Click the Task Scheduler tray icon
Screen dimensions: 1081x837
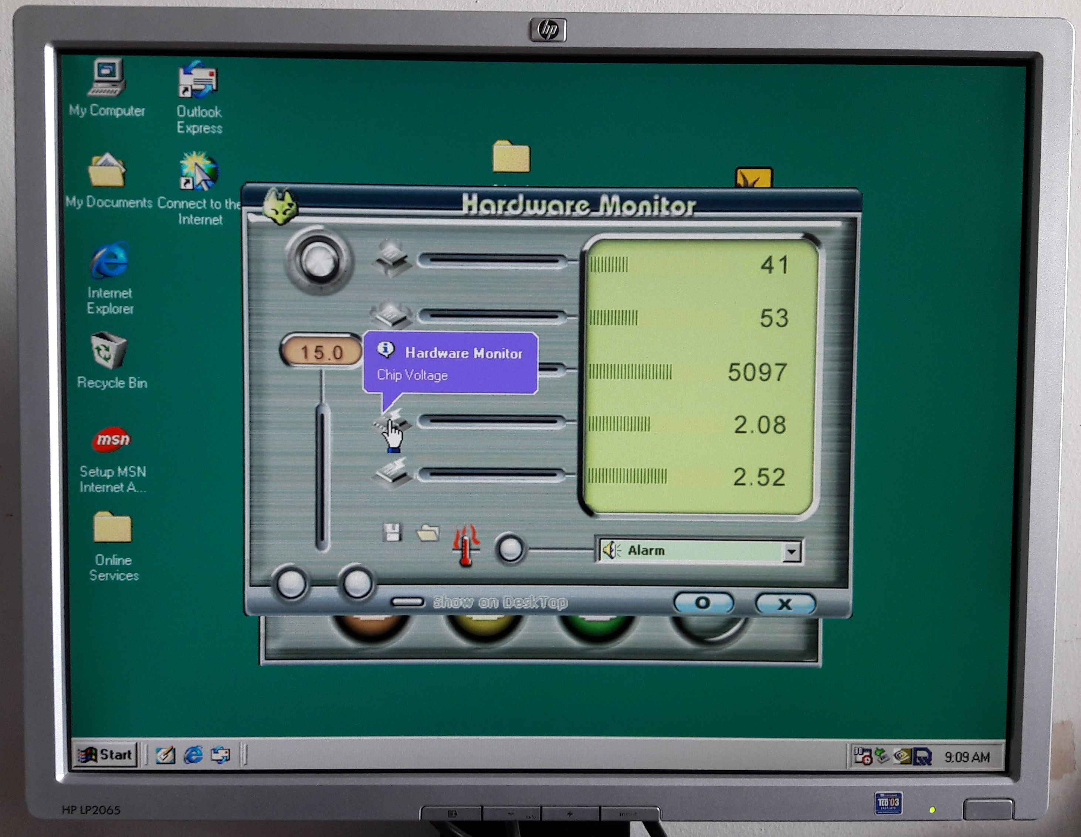pyautogui.click(x=863, y=756)
